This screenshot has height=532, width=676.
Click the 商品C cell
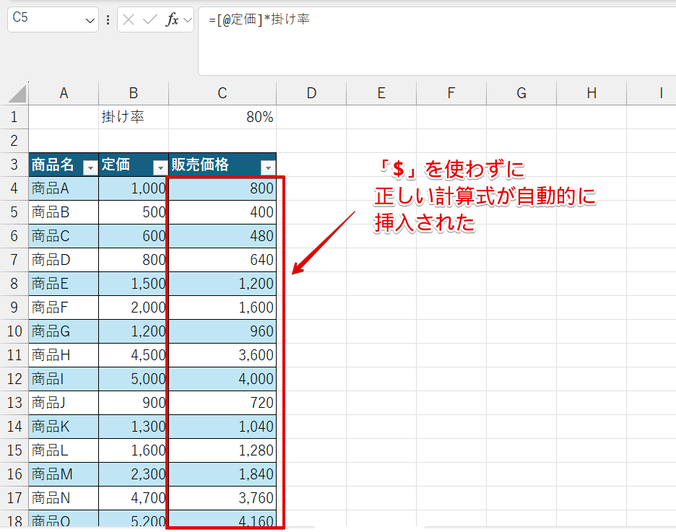tap(64, 236)
